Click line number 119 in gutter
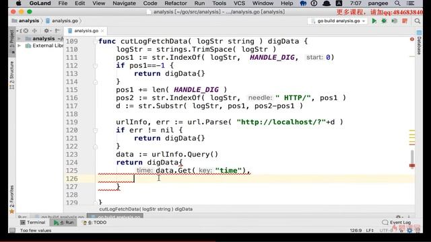This screenshot has width=431, height=242. [x=72, y=122]
